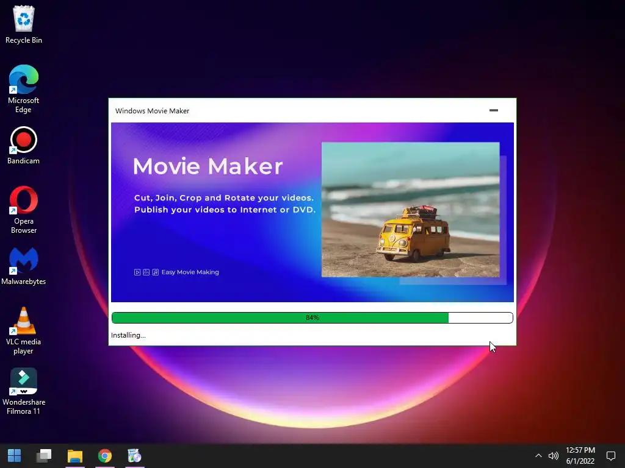Select the VLC media player shortcut
Screen dimensions: 625x468
(x=24, y=331)
